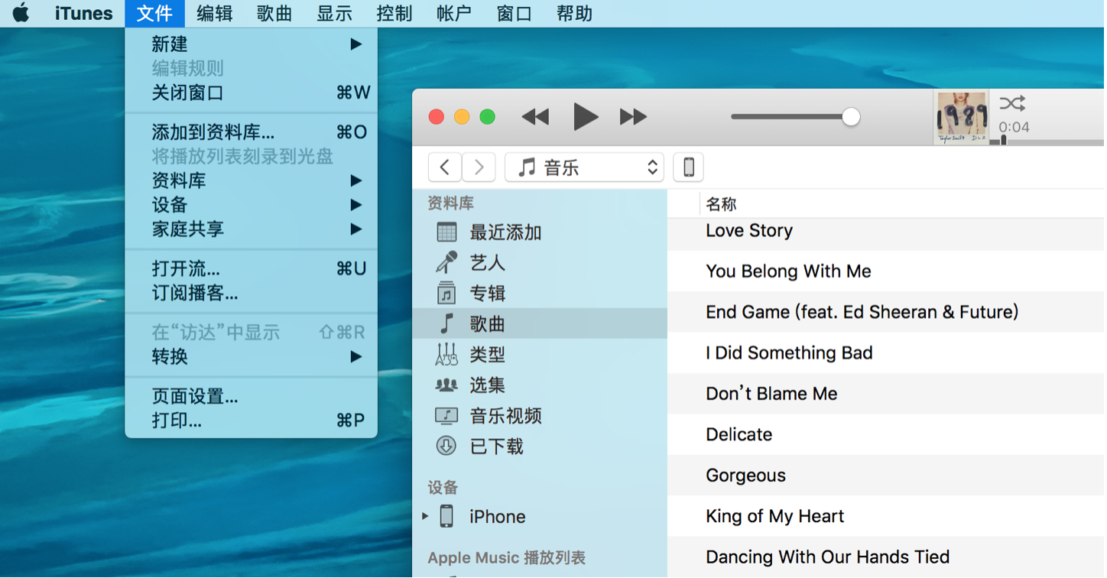Image resolution: width=1107 pixels, height=578 pixels.
Task: Select the song Delicate in the list
Action: pos(739,433)
